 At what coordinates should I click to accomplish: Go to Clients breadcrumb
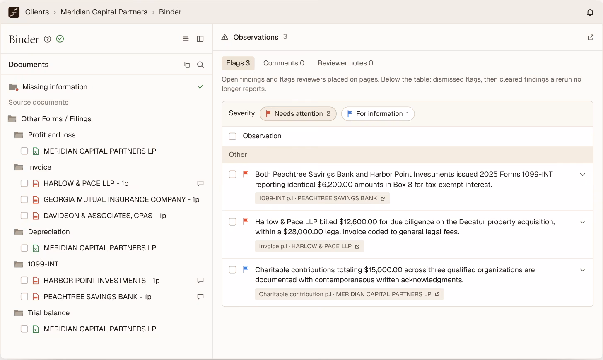(37, 12)
